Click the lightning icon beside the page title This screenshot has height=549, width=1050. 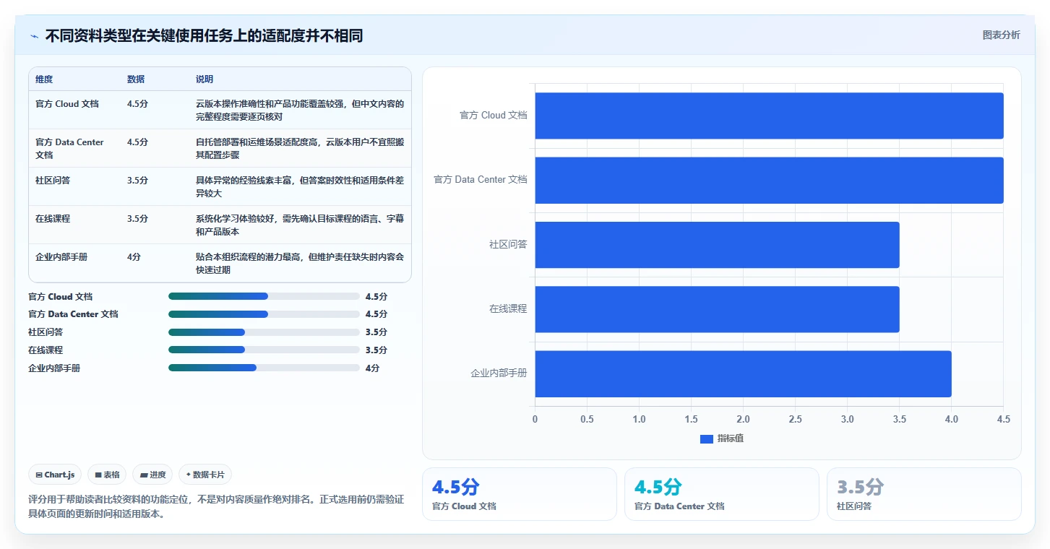35,36
